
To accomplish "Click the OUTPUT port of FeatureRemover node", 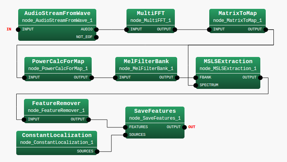I will pyautogui.click(x=89, y=119).
